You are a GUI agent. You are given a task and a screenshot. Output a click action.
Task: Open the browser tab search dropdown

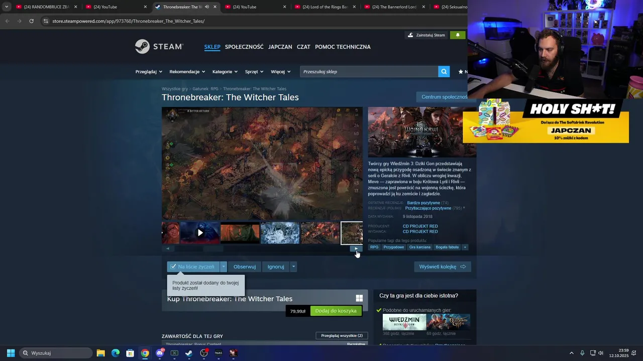pyautogui.click(x=7, y=7)
